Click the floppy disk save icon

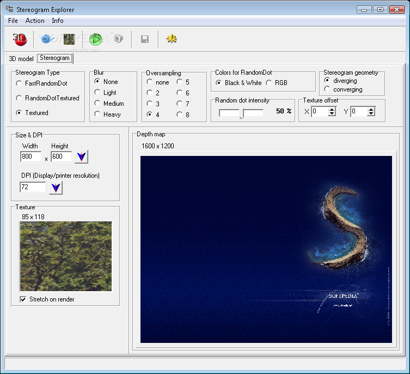click(x=145, y=39)
